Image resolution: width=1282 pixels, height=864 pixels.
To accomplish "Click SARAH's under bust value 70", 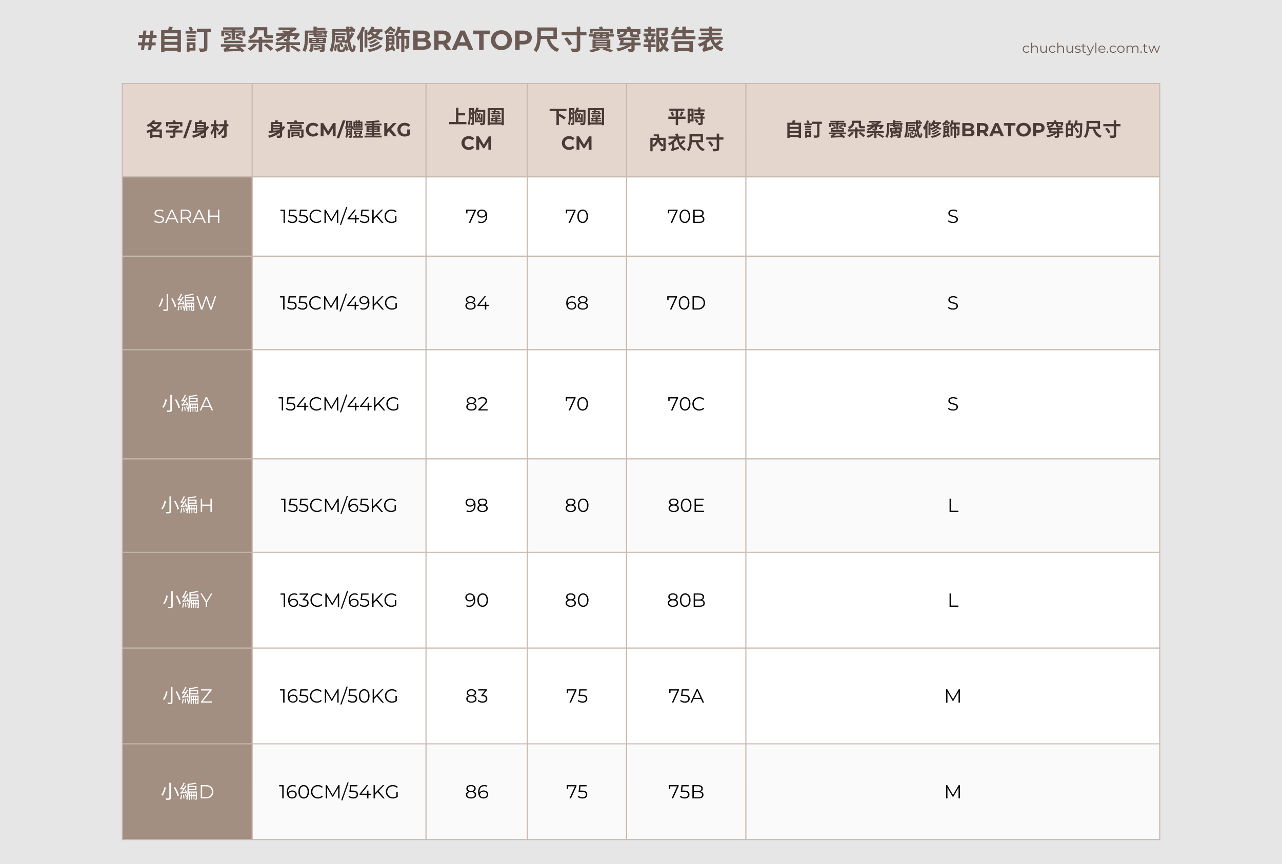I will [x=577, y=217].
